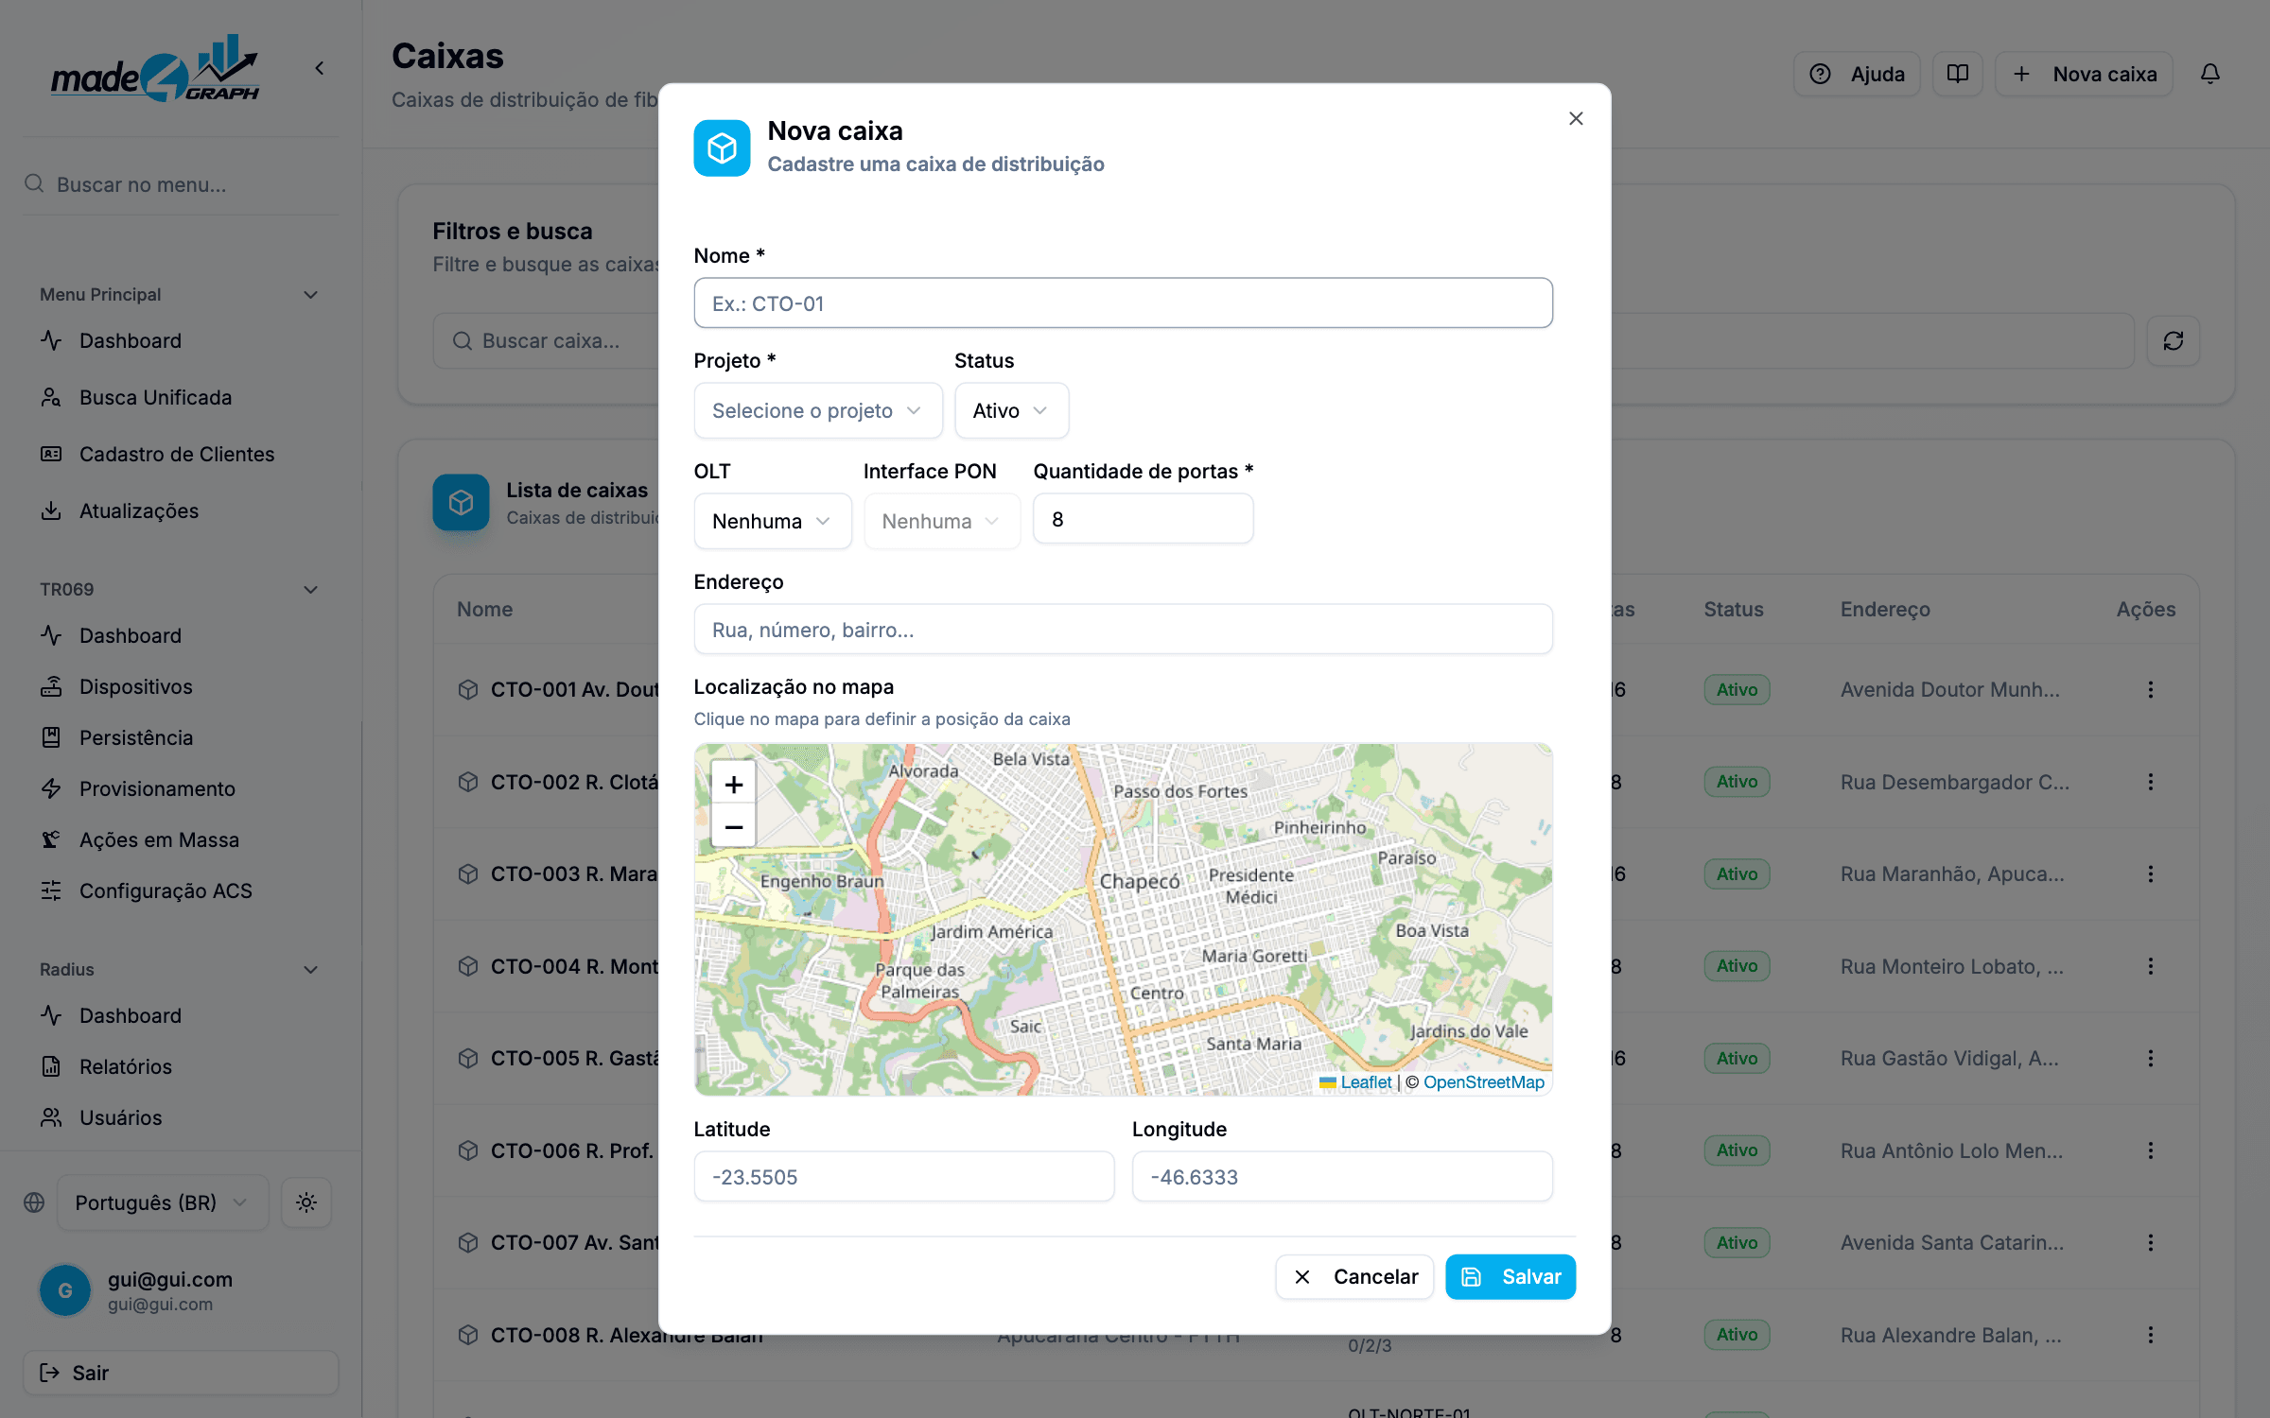Collapse sidebar with the chevron arrow
The width and height of the screenshot is (2270, 1418).
(x=320, y=68)
